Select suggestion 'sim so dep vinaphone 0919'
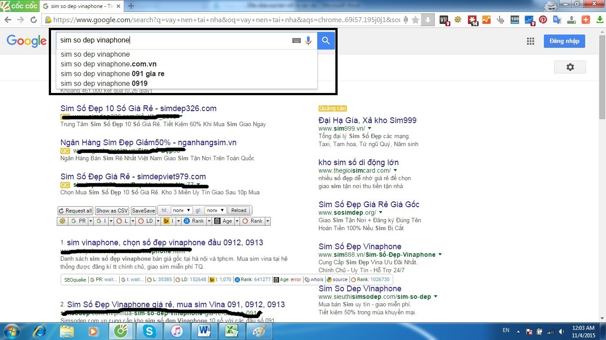606x340 pixels. click(x=187, y=83)
